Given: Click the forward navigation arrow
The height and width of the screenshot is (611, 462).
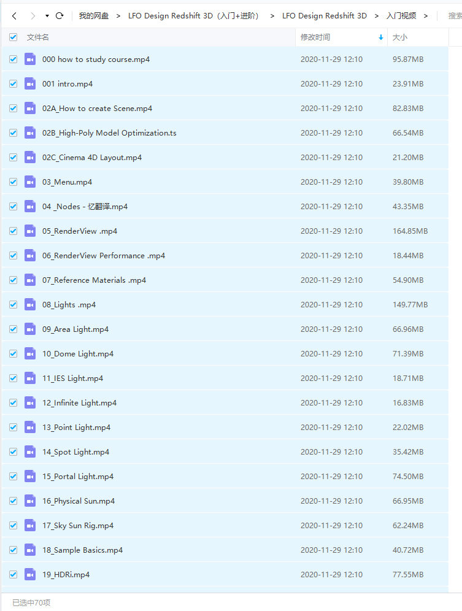Looking at the screenshot, I should (33, 16).
